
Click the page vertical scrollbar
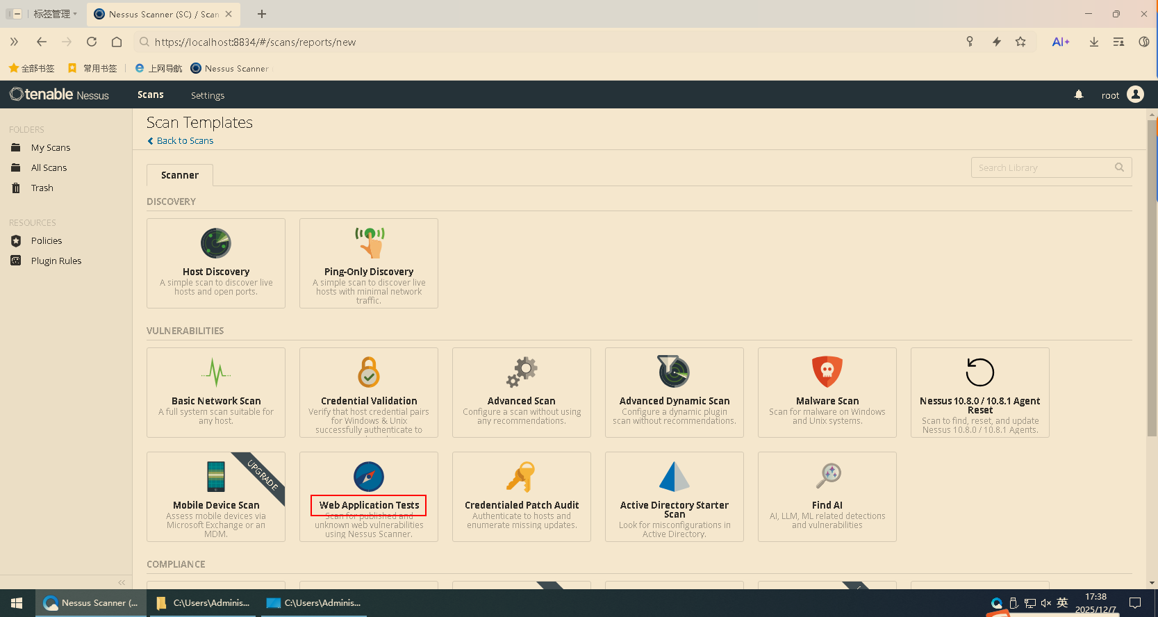1152,278
